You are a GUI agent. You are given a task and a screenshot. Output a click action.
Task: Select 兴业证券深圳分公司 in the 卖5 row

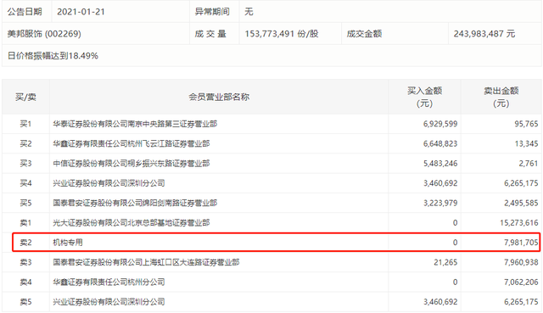point(109,302)
